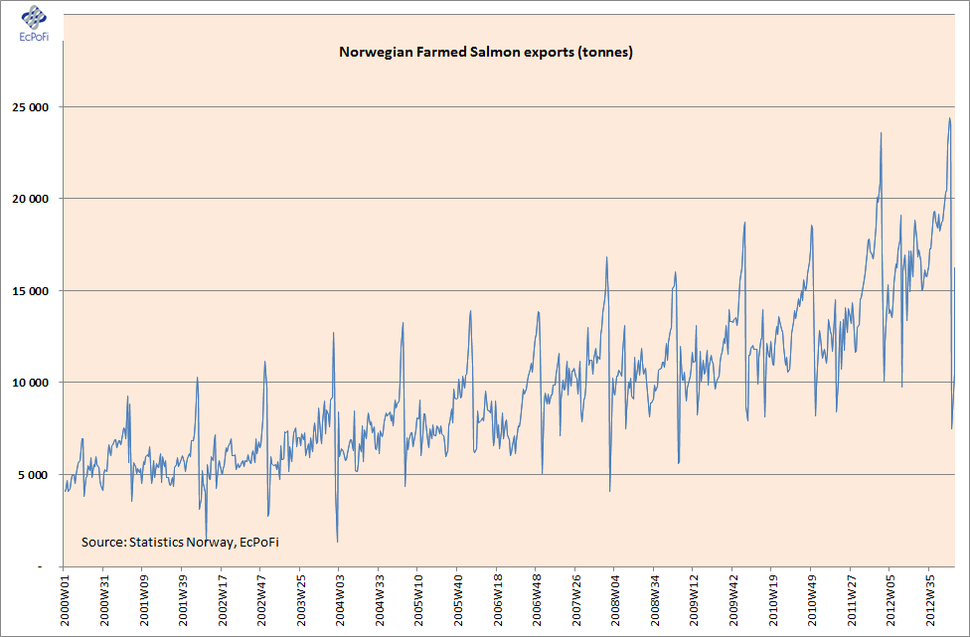Screen dimensions: 970x637
Task: Select the 2009W42 x-axis label
Action: (732, 602)
